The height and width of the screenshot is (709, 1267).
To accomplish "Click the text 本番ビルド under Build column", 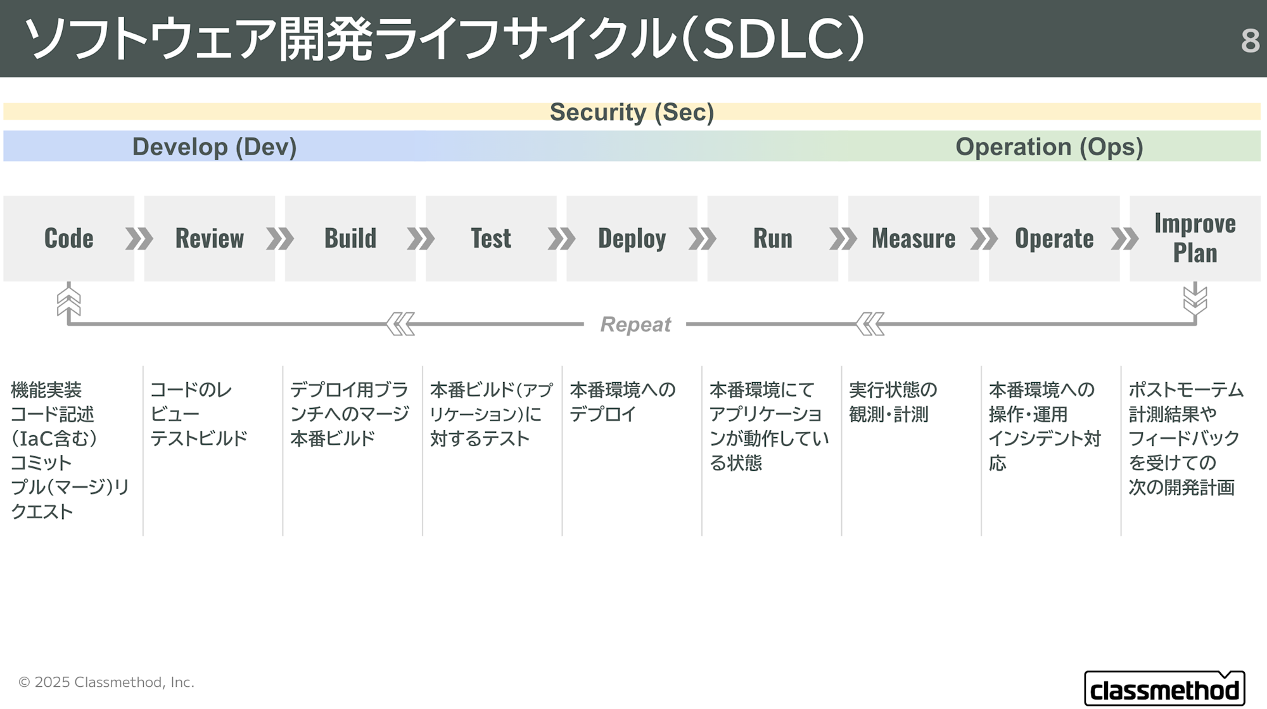I will (x=333, y=438).
